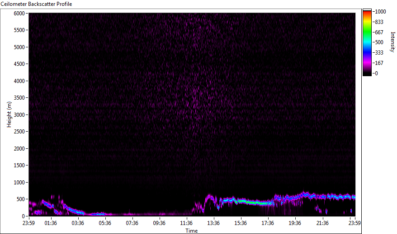Click the 4500 height tick label

(x=19, y=64)
